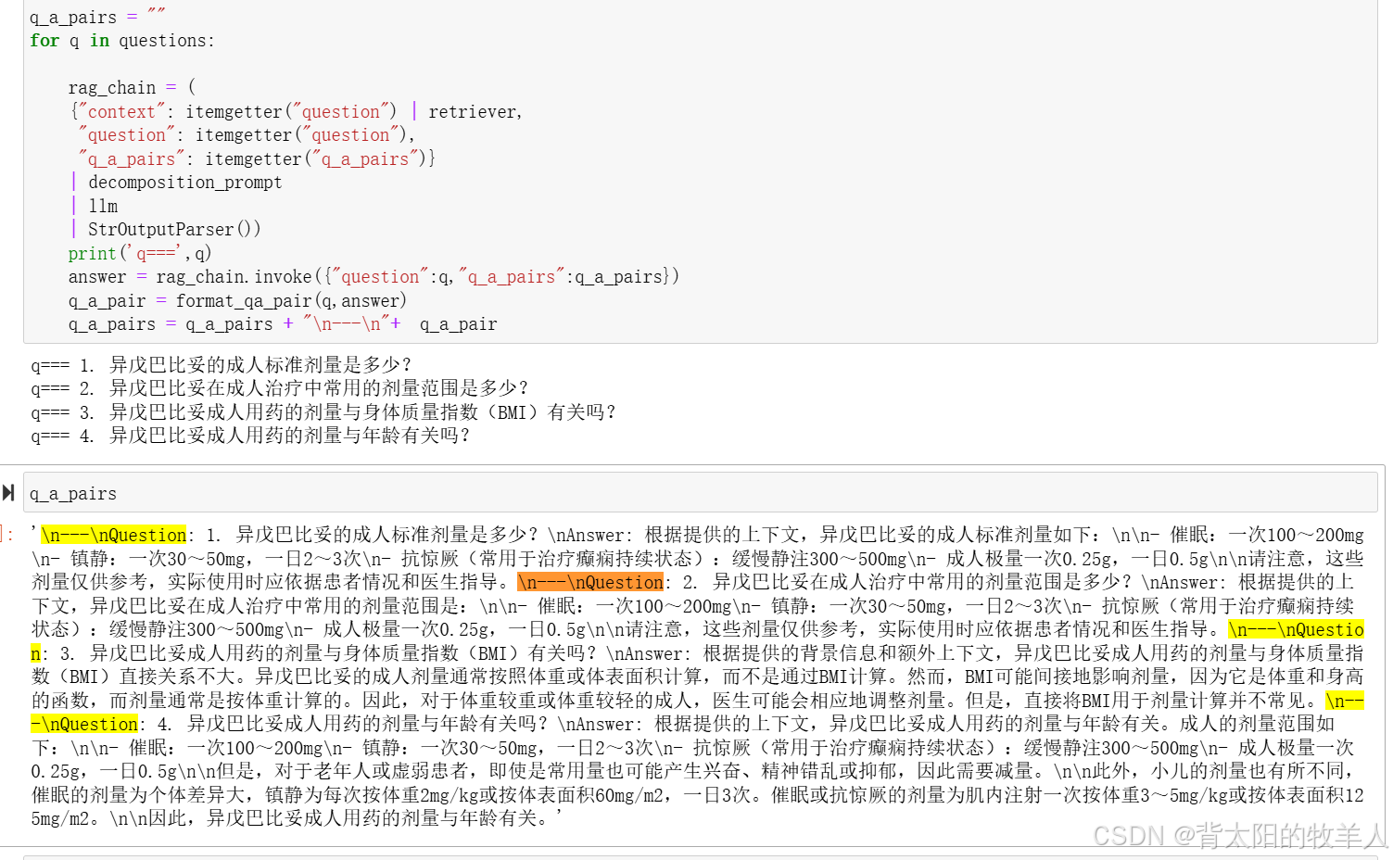Select the StrOutputParser() call
This screenshot has height=860, width=1393.
tap(172, 228)
